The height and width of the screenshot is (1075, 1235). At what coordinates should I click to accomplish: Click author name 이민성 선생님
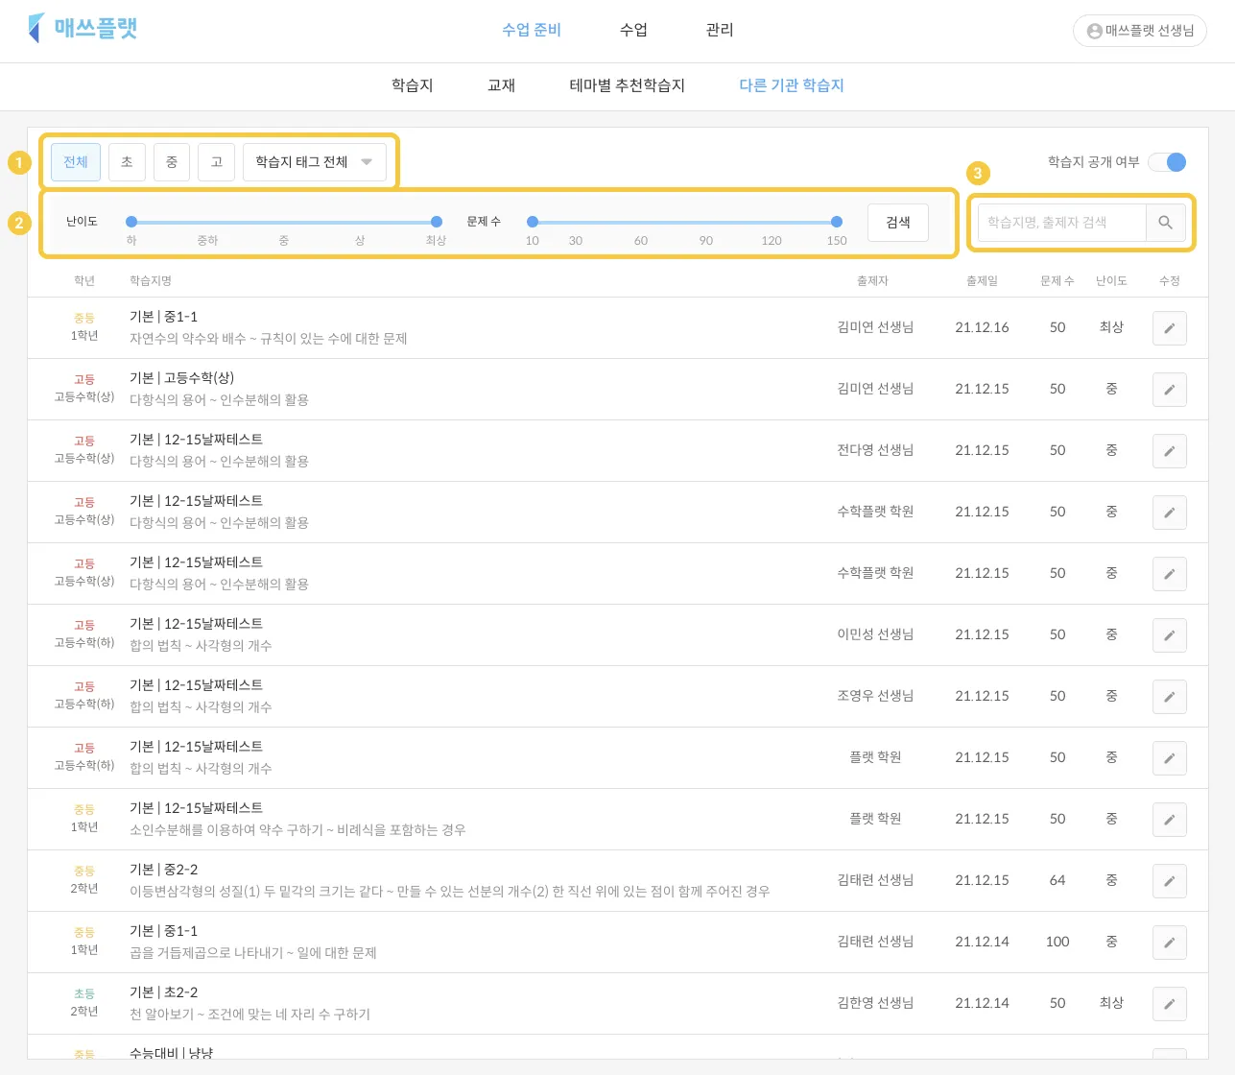[875, 634]
